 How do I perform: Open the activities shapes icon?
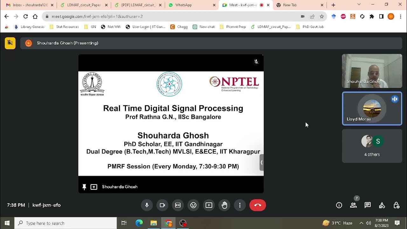click(x=382, y=205)
